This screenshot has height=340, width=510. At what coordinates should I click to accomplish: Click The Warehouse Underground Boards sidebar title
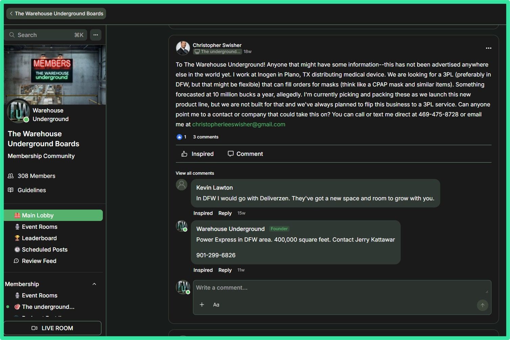coord(43,139)
